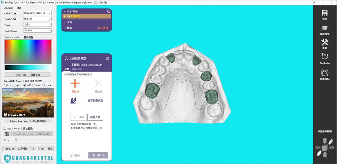Screen dimensions: 337x164
Task: Select the Space theme radio button
Action: point(43,85)
